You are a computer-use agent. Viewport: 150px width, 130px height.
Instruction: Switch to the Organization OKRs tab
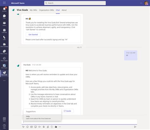(47, 10)
